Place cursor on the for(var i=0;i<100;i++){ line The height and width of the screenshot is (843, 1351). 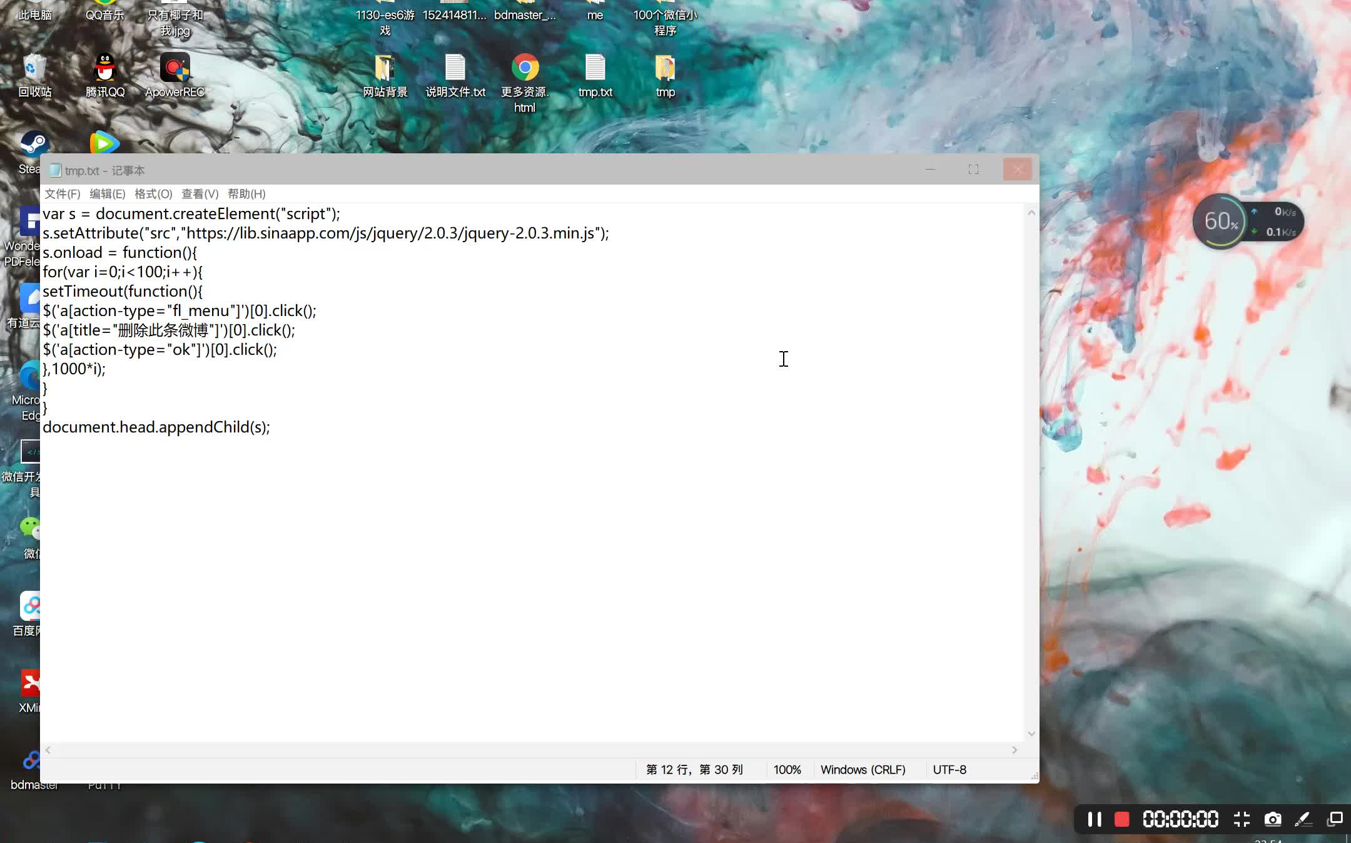[x=123, y=272]
